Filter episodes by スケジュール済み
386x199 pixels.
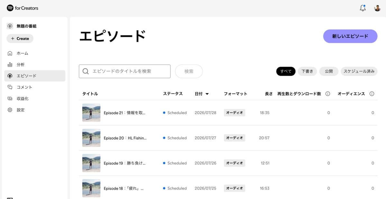[x=359, y=71]
